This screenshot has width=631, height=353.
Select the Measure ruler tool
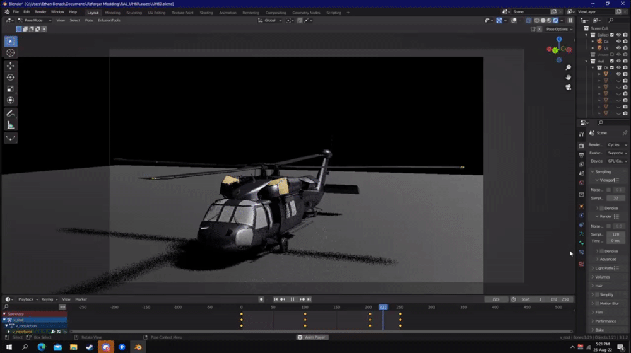[x=11, y=125]
